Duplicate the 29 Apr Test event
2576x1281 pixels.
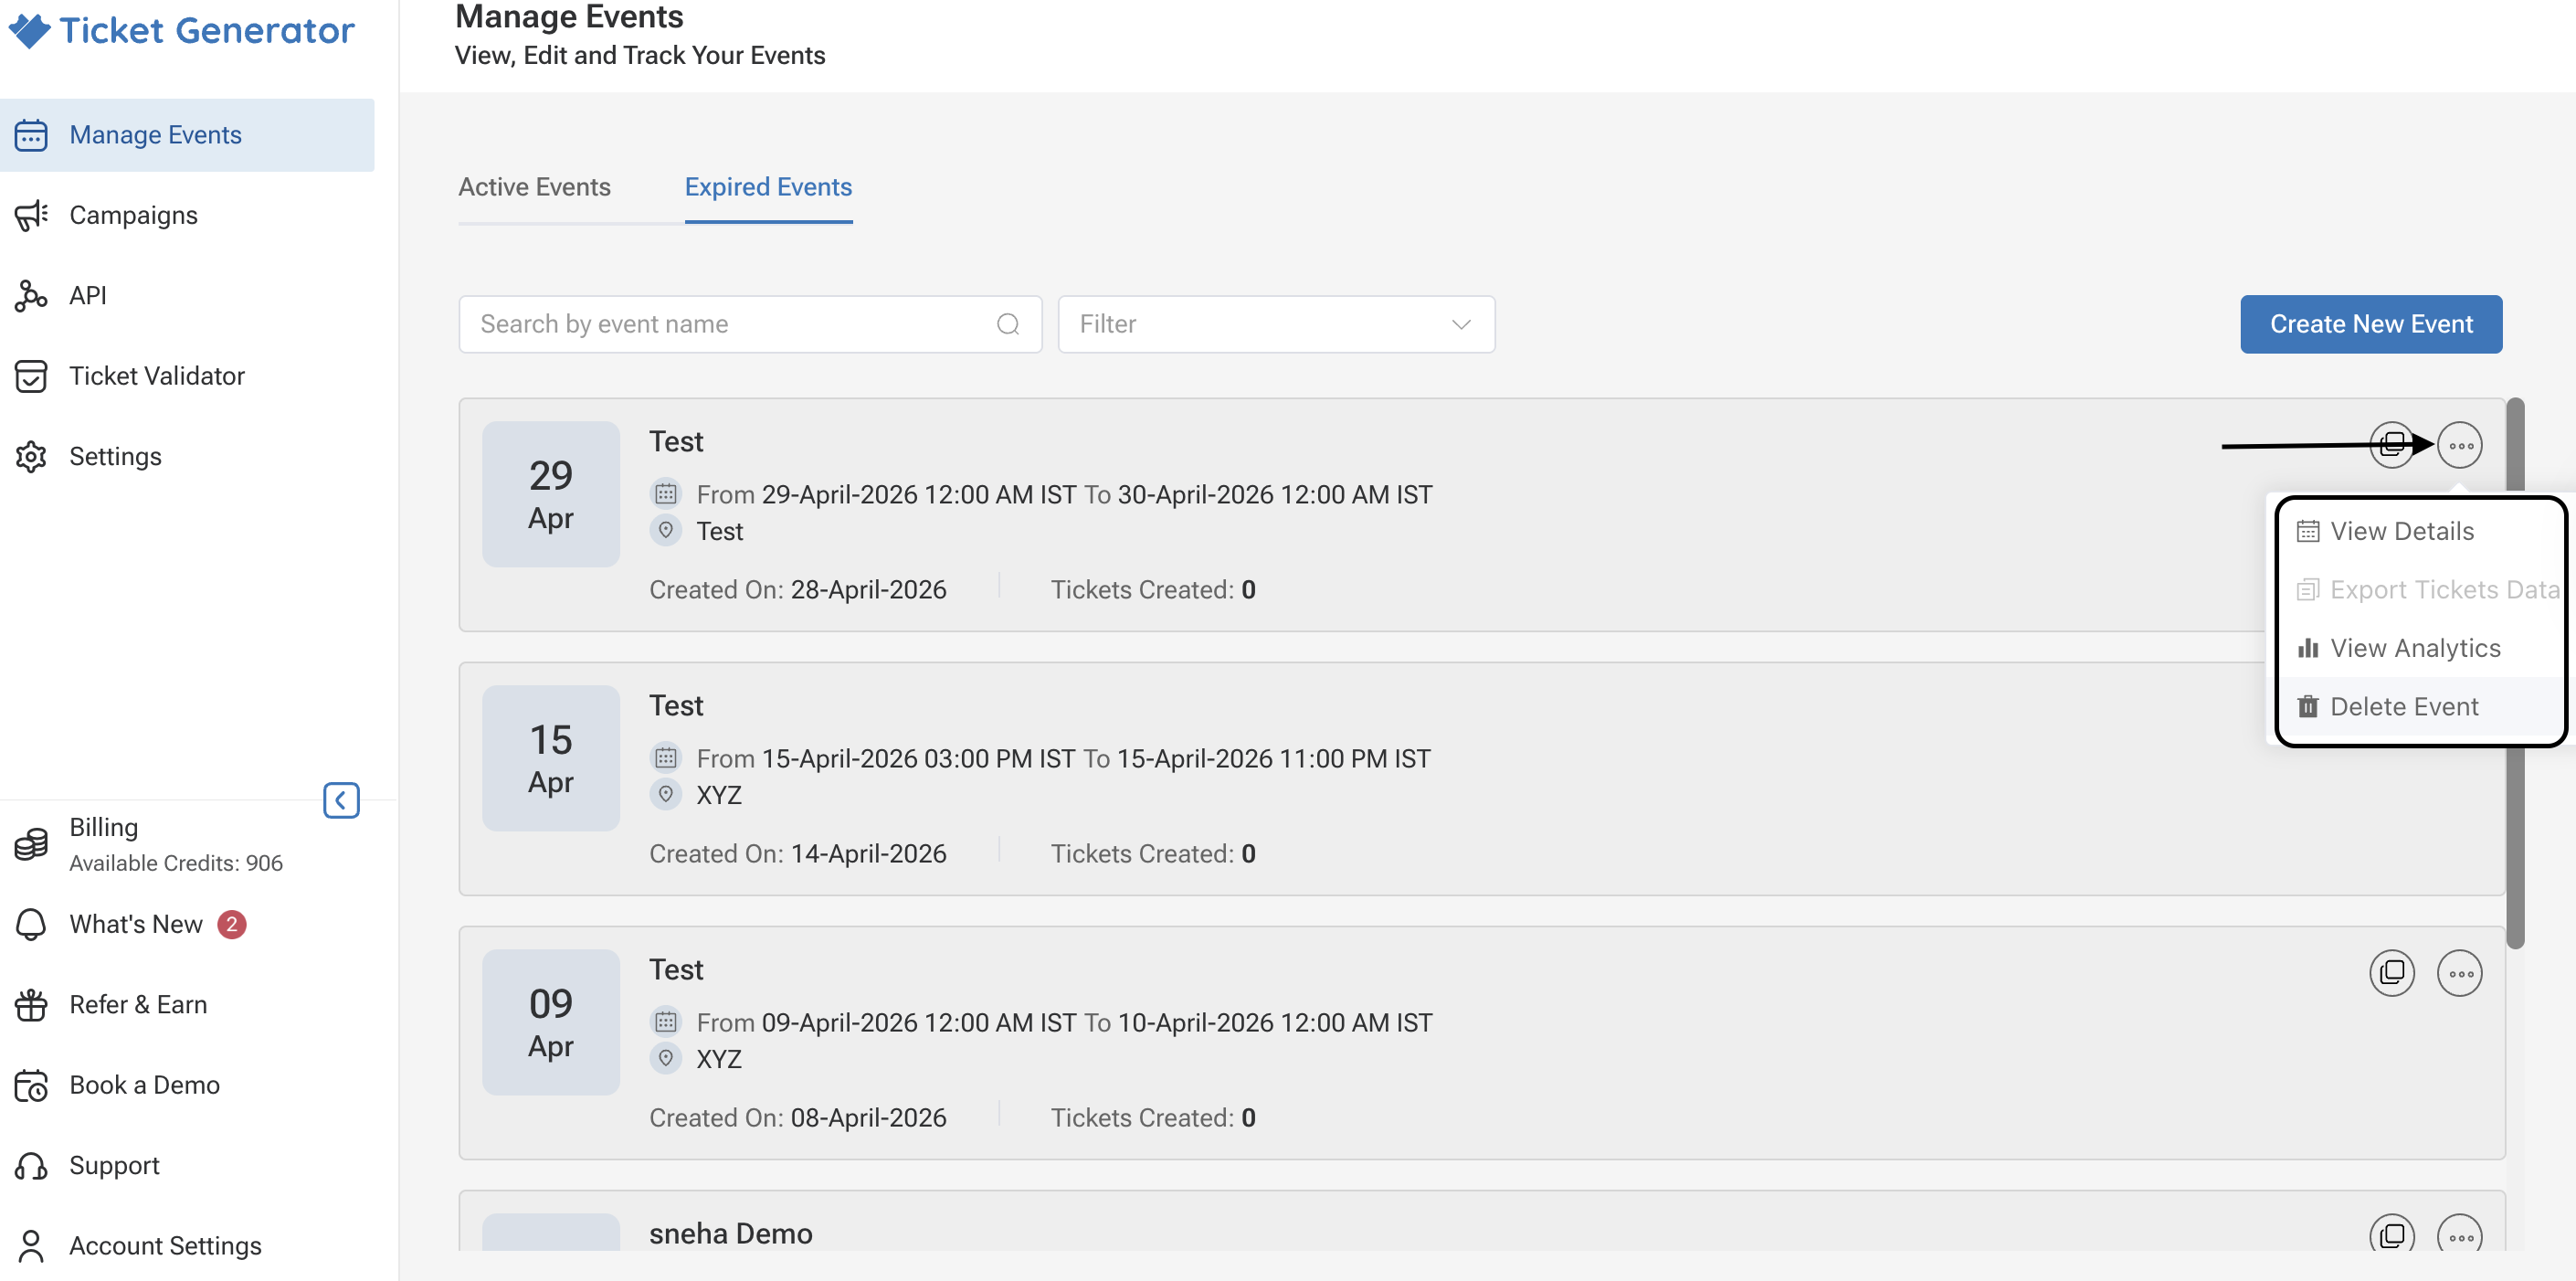pos(2392,445)
